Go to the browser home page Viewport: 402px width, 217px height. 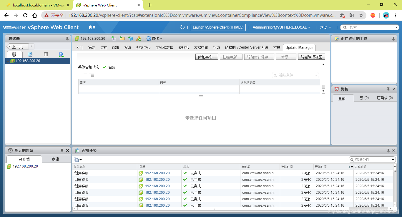pos(35,15)
